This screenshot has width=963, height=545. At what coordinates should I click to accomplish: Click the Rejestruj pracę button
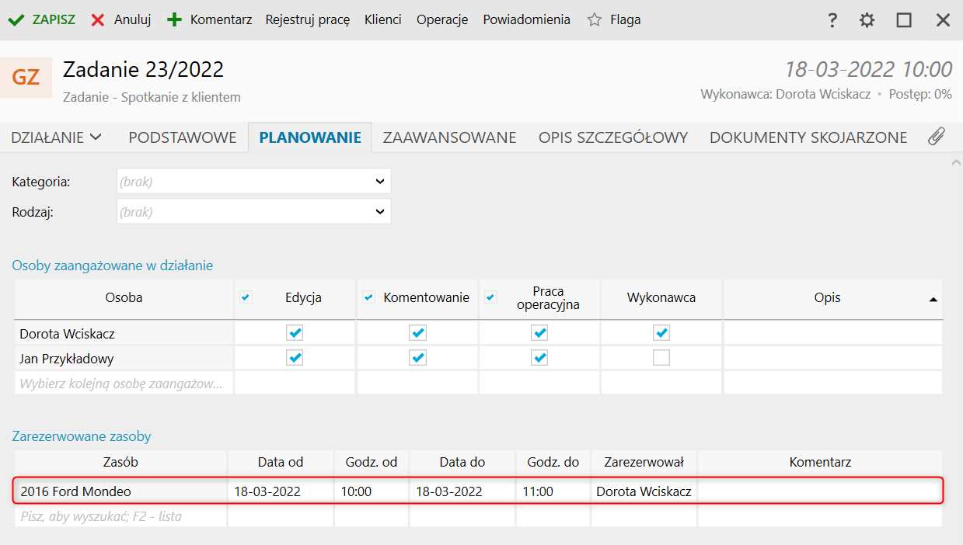pos(308,20)
